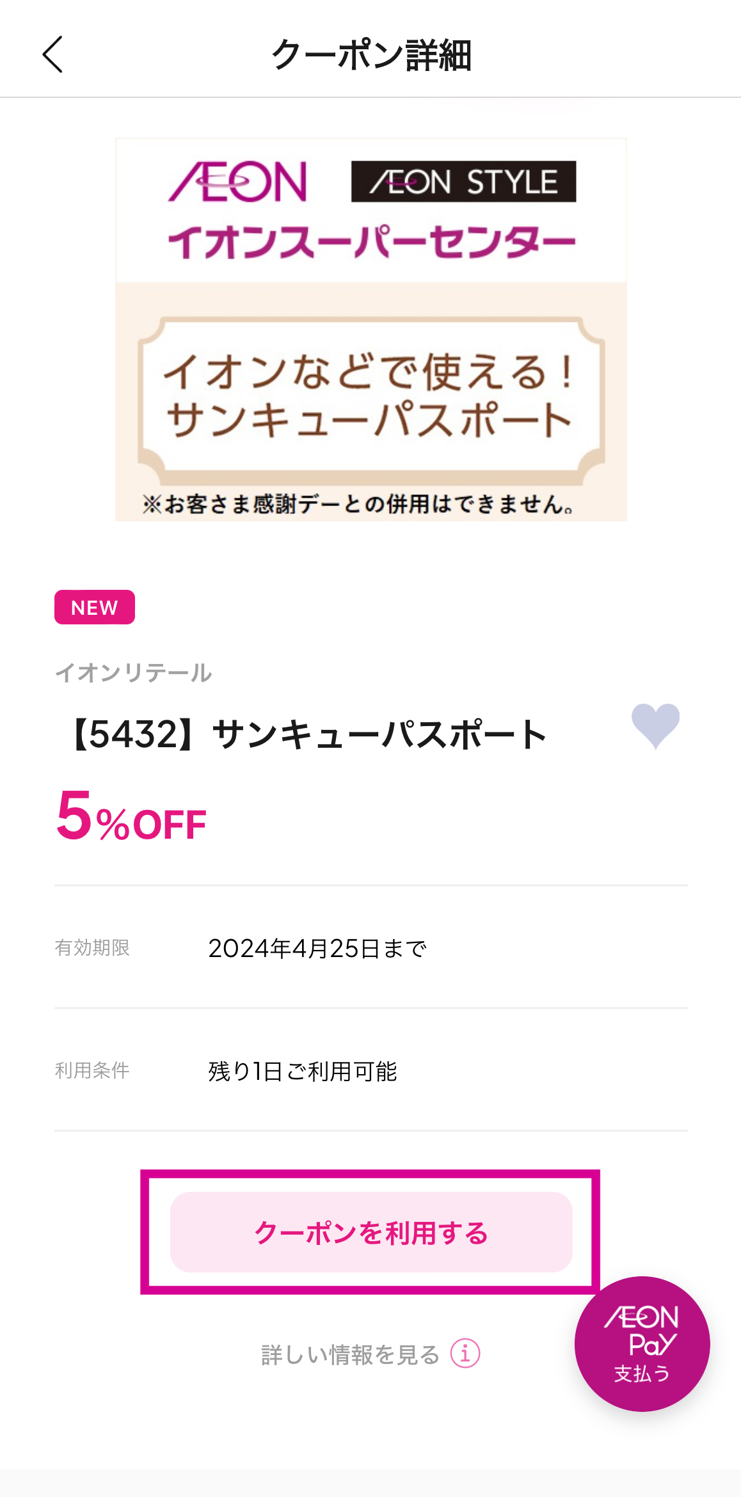The image size is (741, 1497).
Task: Click the 利用条件 label
Action: (92, 1070)
